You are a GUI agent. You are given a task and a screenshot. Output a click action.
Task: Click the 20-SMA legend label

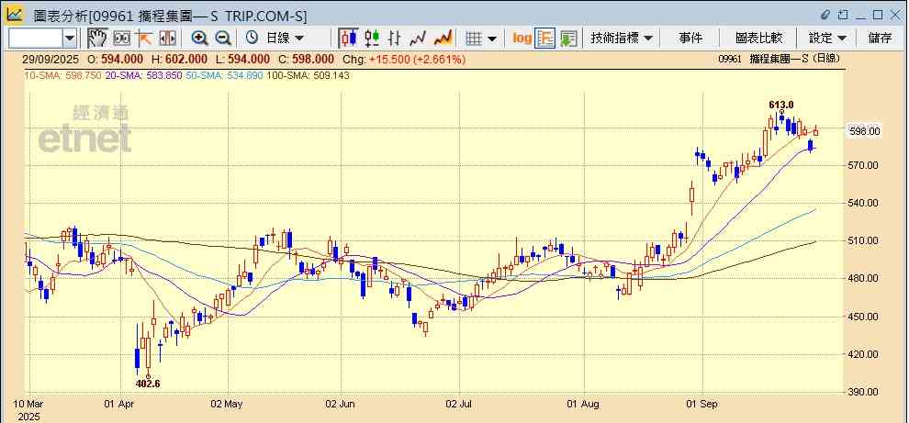[144, 75]
